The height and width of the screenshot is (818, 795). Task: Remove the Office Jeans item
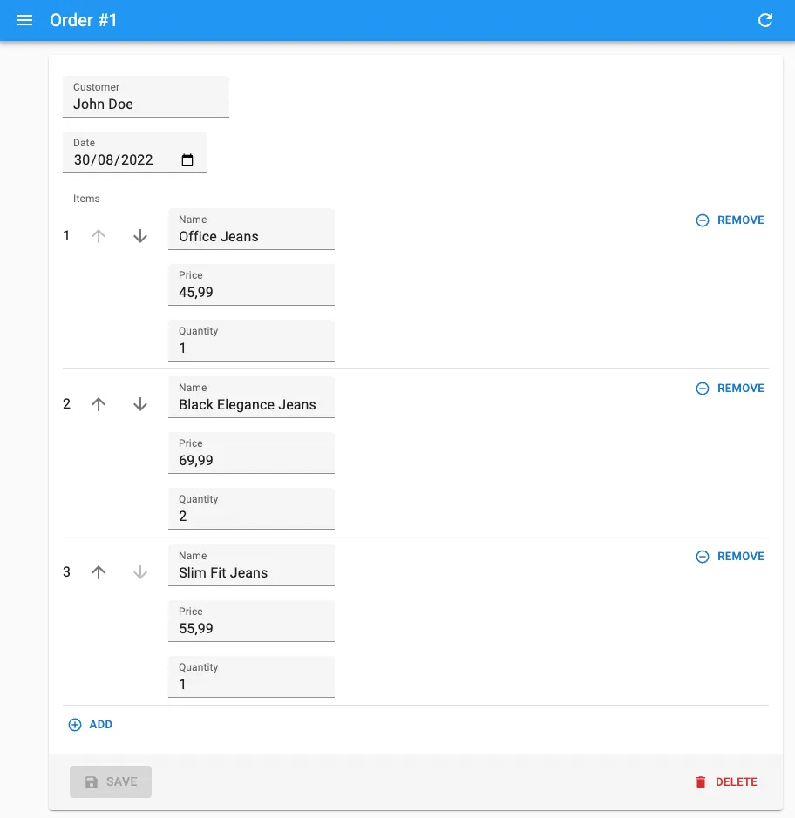730,220
